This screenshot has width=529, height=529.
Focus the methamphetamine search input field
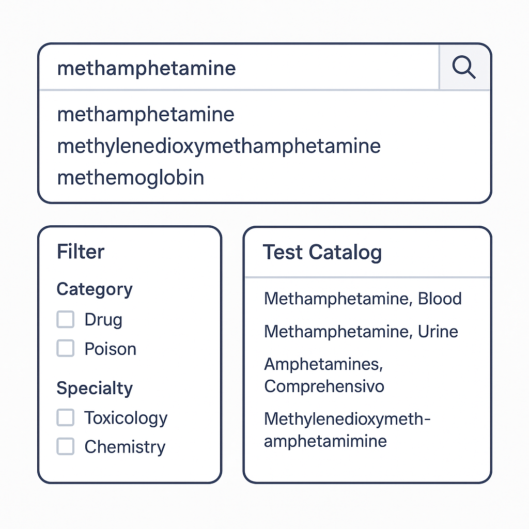tap(239, 68)
